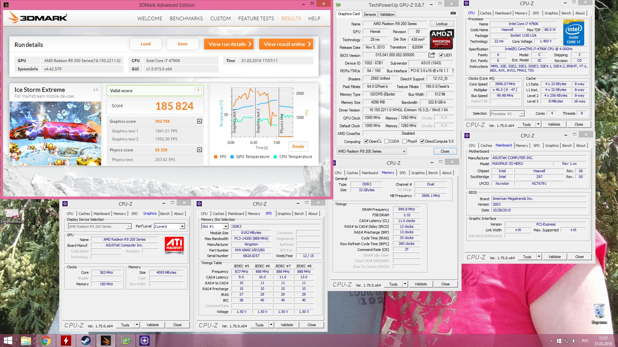Click the GPU-Z title bar app icon
Screen dimensions: 618x347
(x=338, y=5)
